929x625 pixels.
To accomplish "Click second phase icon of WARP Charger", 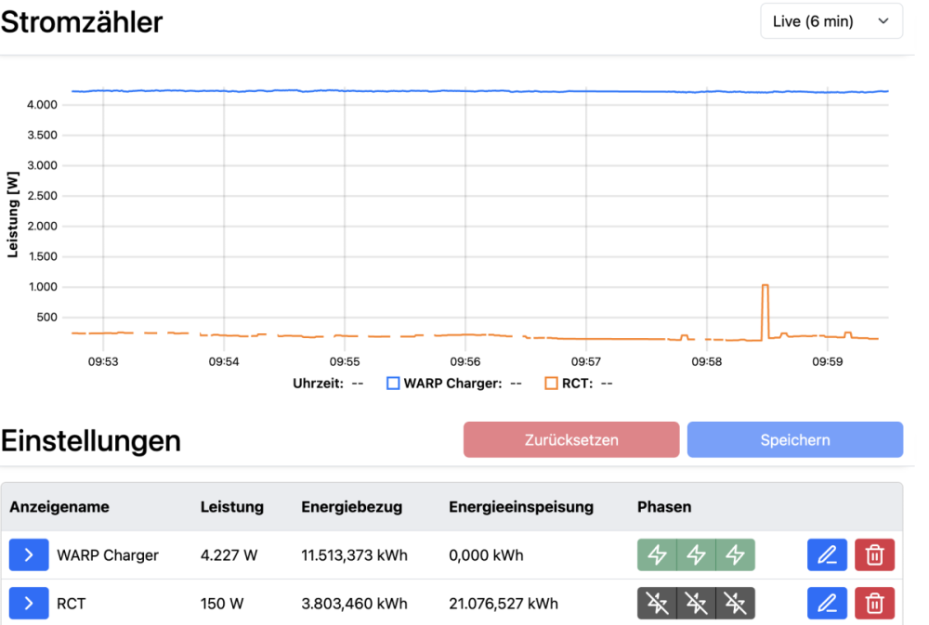I will [x=696, y=555].
